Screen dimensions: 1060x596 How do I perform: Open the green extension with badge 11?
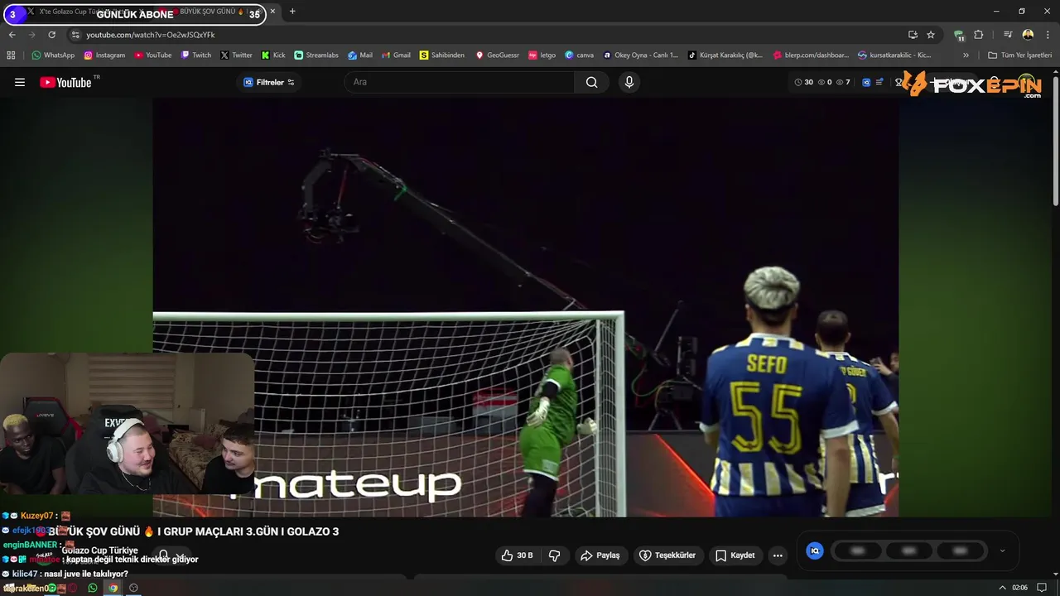pos(959,36)
